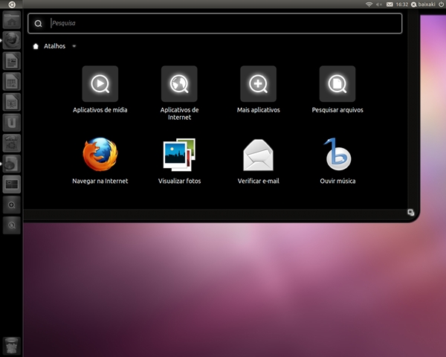
Task: Open the Aplicativos de Internet category
Action: [179, 84]
